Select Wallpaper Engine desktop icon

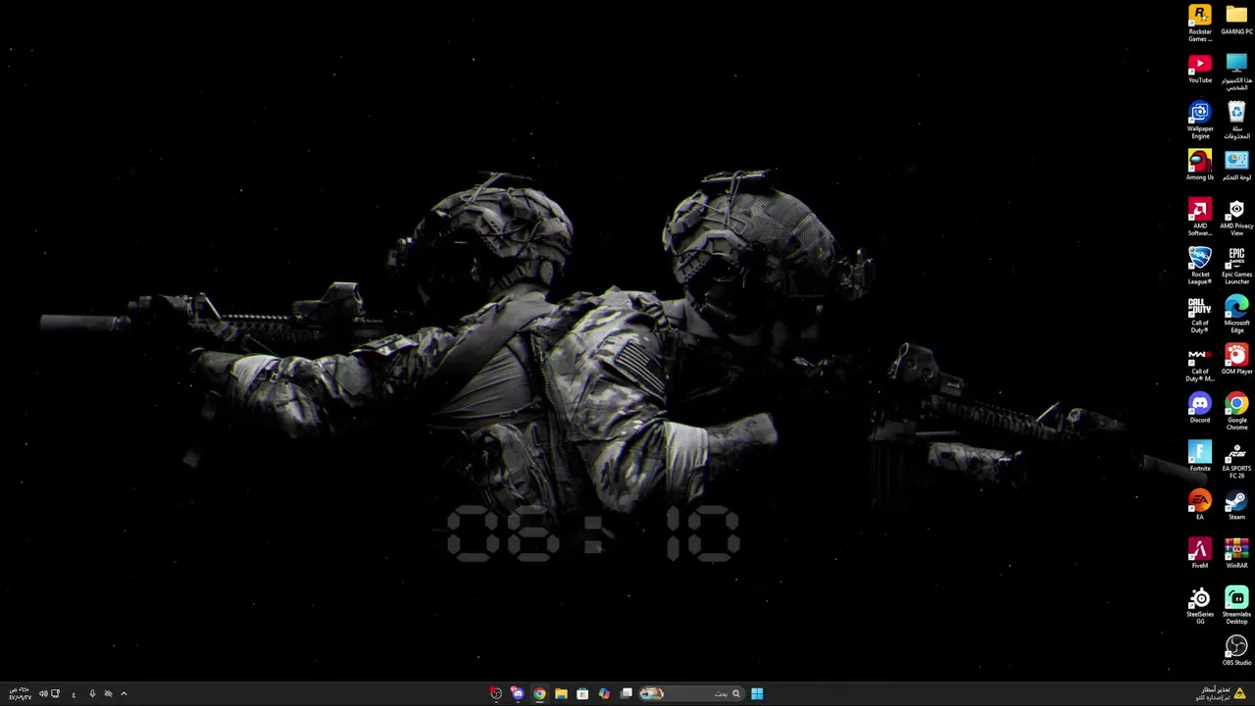1200,121
